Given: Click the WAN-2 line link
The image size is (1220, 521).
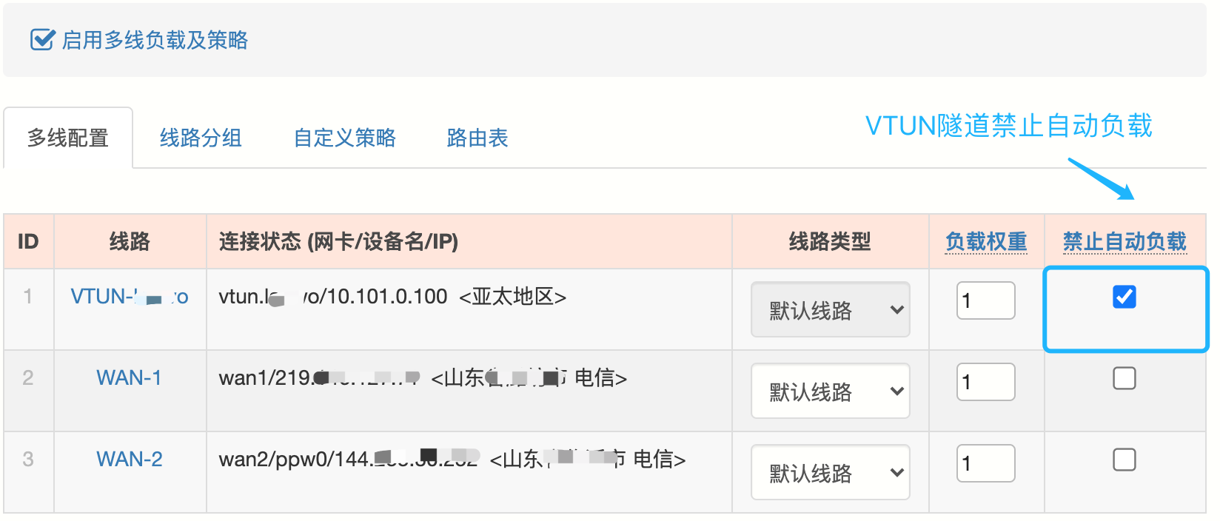Looking at the screenshot, I should coord(129,460).
